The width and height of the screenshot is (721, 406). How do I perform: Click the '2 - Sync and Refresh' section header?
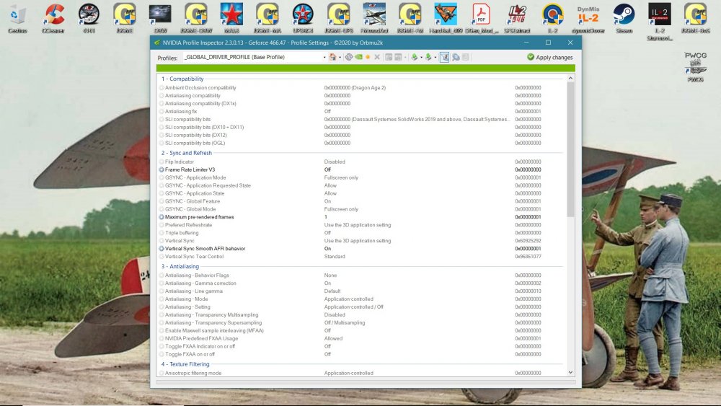pos(187,153)
